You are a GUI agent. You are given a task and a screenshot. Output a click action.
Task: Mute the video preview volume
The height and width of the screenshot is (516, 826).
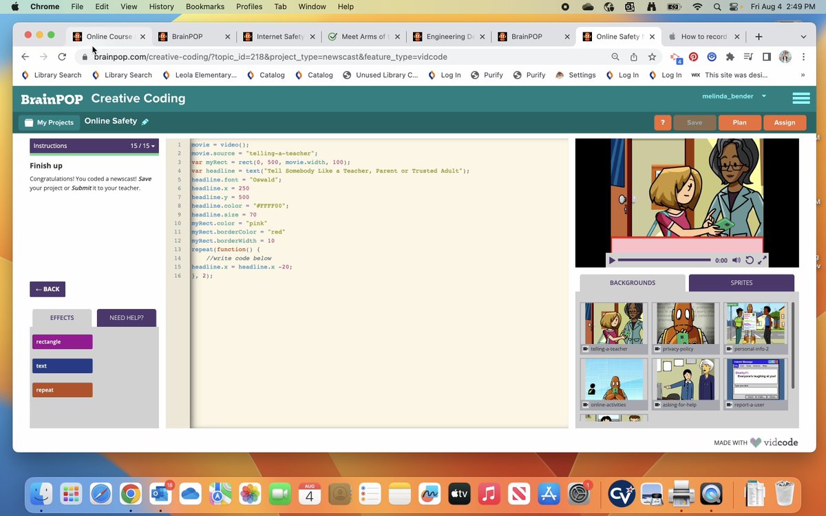737,261
